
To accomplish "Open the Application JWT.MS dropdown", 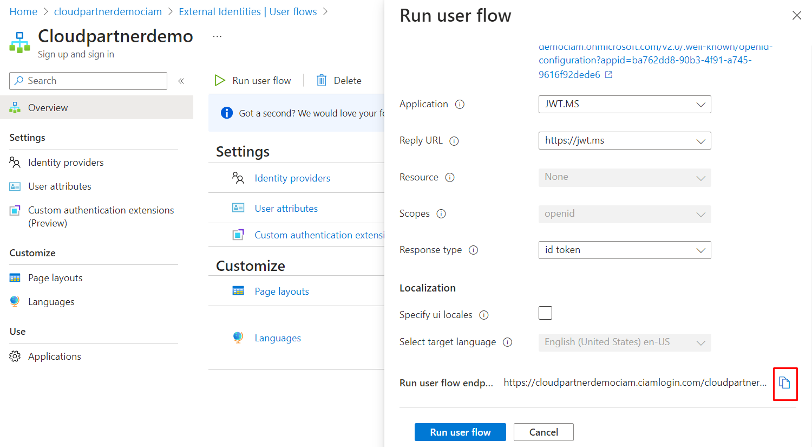I will [624, 105].
